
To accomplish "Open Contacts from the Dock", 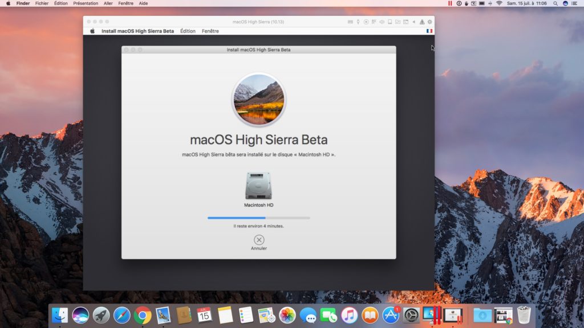I will [x=184, y=315].
